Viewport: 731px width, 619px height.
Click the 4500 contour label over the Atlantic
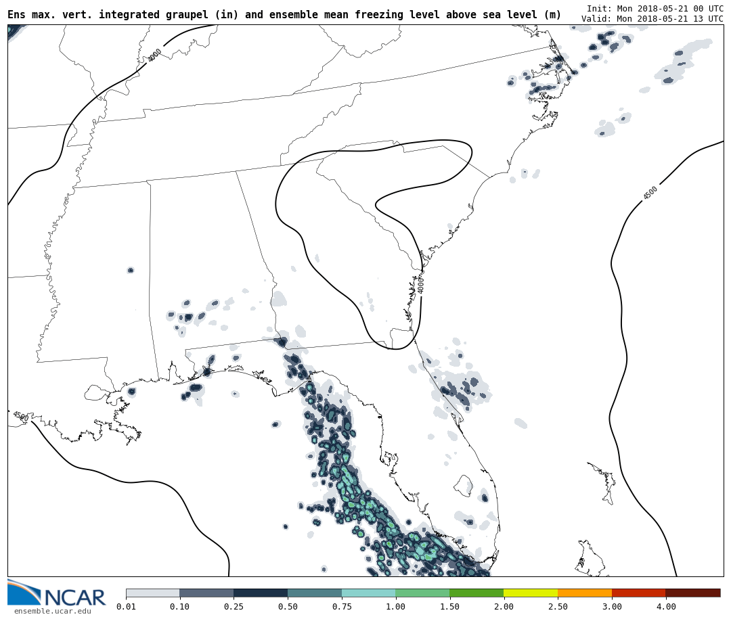tap(650, 193)
